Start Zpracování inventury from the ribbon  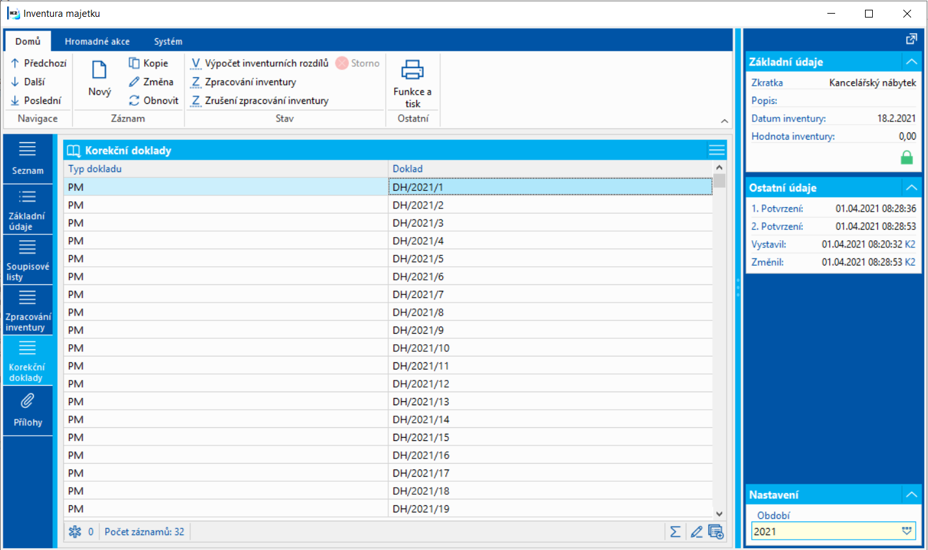(244, 82)
